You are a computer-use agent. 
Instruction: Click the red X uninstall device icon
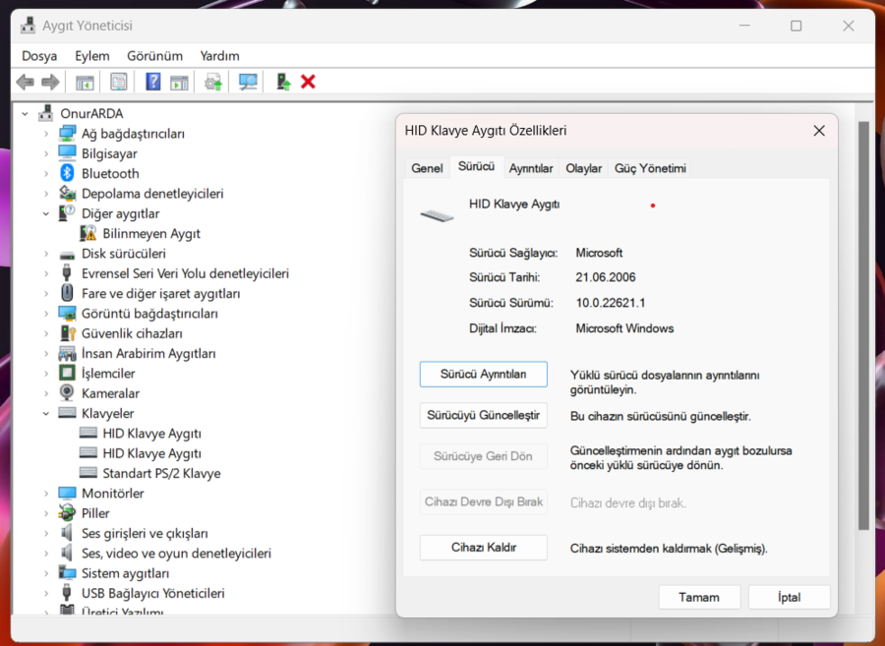coord(308,83)
